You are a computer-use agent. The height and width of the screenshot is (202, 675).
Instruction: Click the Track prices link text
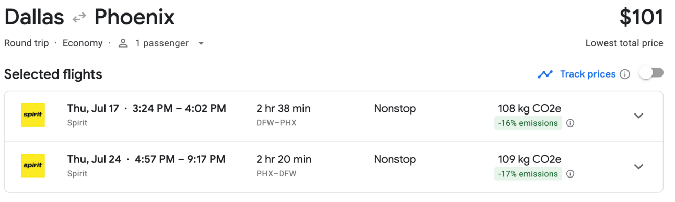pos(588,74)
